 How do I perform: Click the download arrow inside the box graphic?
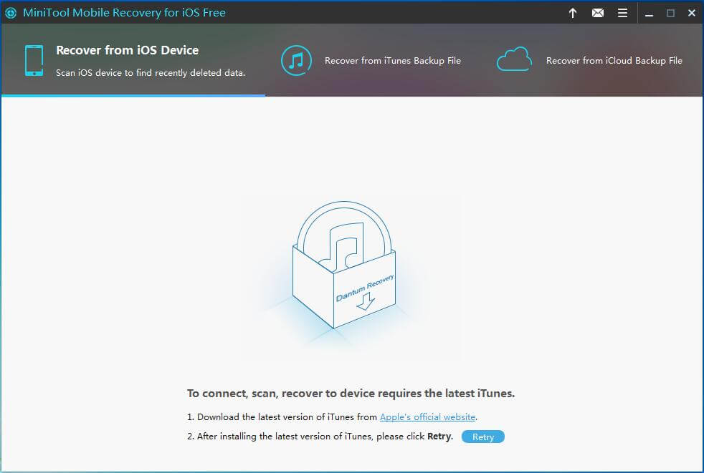tap(364, 303)
